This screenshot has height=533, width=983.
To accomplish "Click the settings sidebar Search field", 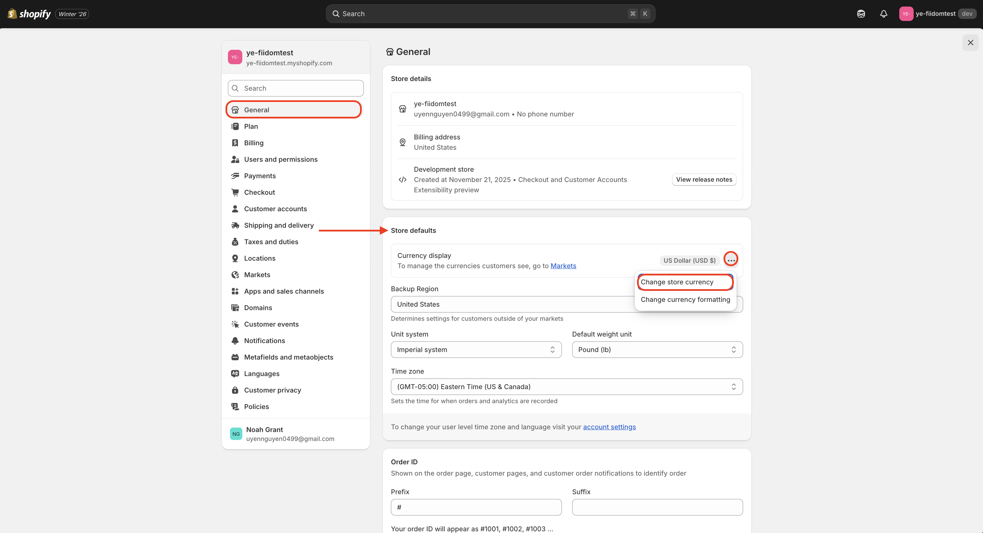I will pos(296,88).
